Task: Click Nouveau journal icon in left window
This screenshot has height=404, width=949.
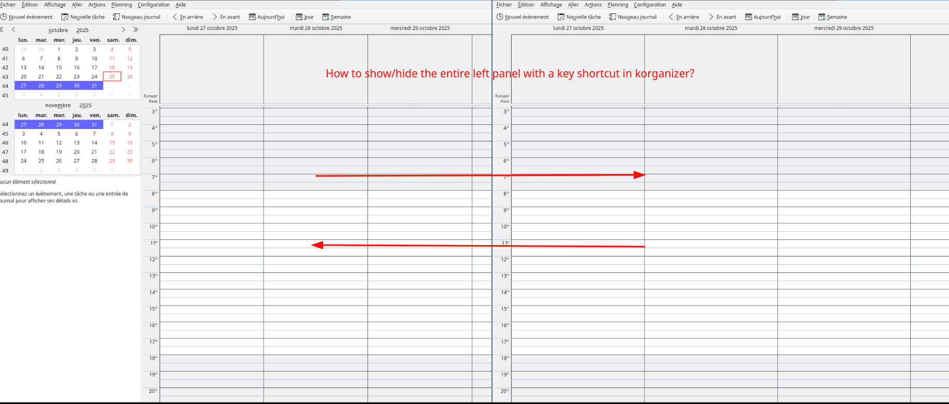Action: coord(116,17)
